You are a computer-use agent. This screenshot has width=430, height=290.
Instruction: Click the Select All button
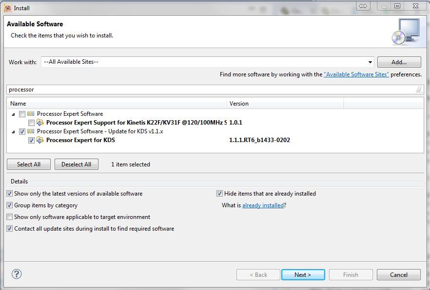click(x=29, y=164)
